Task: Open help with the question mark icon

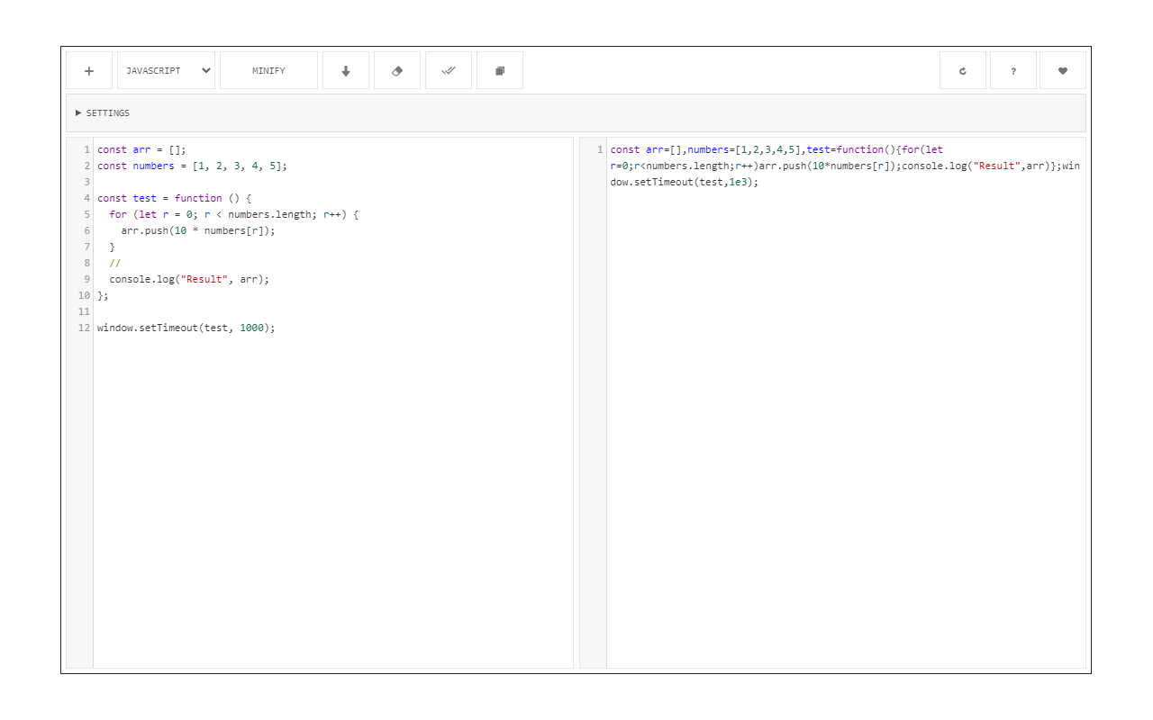Action: tap(1013, 70)
